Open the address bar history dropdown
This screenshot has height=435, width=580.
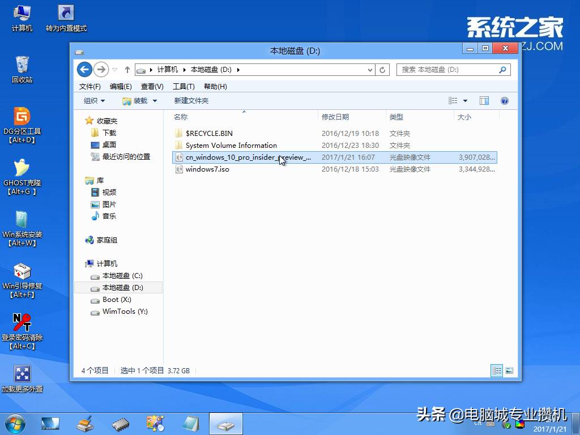[x=369, y=69]
